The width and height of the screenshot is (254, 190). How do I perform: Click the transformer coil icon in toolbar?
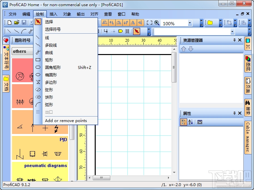click(127, 31)
